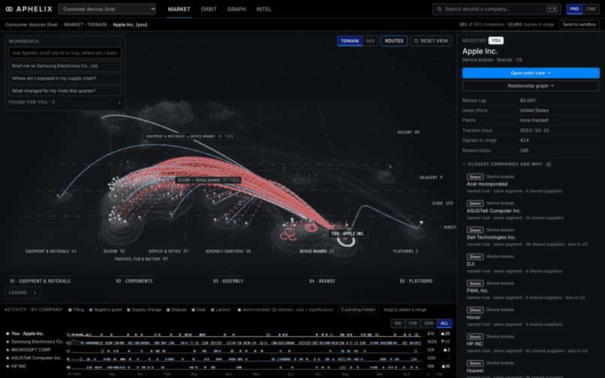Image resolution: width=605 pixels, height=378 pixels.
Task: Open the ORBIT tab
Action: tap(209, 9)
